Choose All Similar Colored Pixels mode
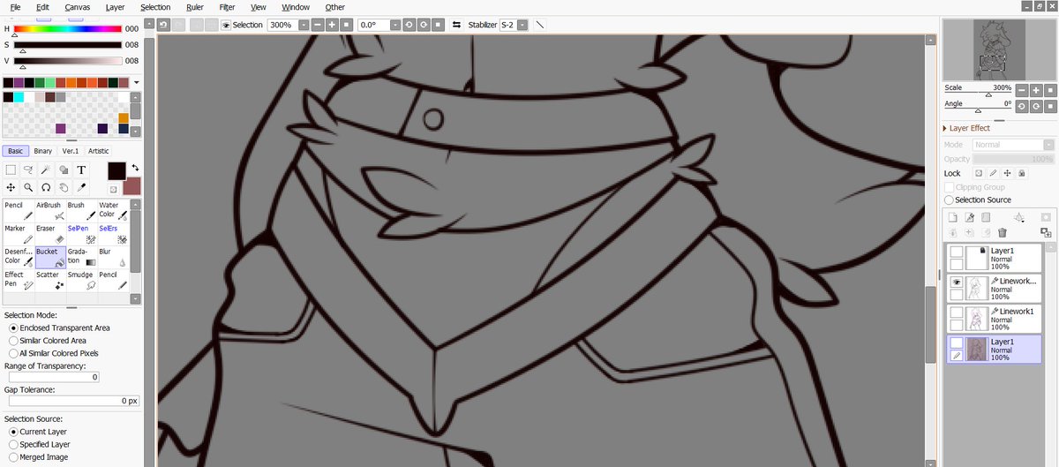Screen dimensions: 1059x467 53,353
